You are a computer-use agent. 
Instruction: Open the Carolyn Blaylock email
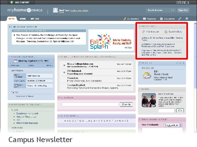97,87
